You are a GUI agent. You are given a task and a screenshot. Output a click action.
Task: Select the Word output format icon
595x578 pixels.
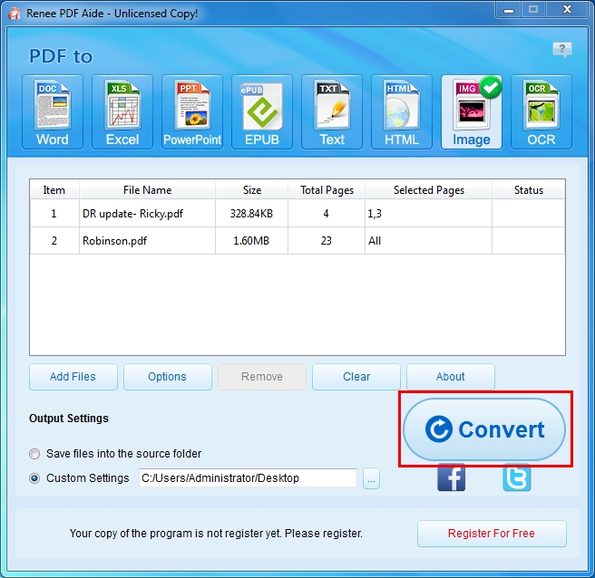tap(53, 111)
